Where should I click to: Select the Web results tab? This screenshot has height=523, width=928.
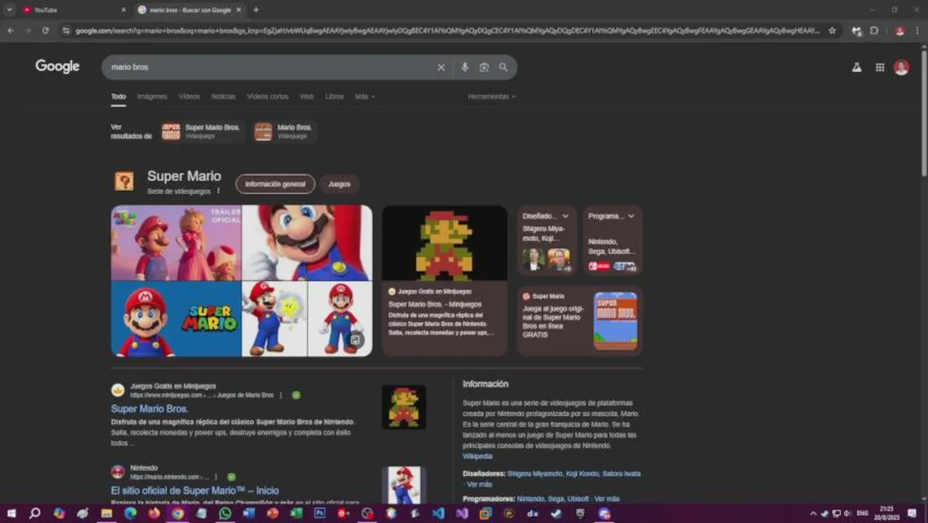tap(306, 97)
